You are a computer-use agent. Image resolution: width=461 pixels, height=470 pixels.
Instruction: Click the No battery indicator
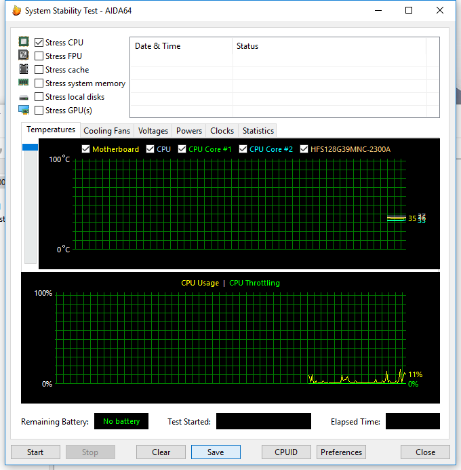click(121, 421)
